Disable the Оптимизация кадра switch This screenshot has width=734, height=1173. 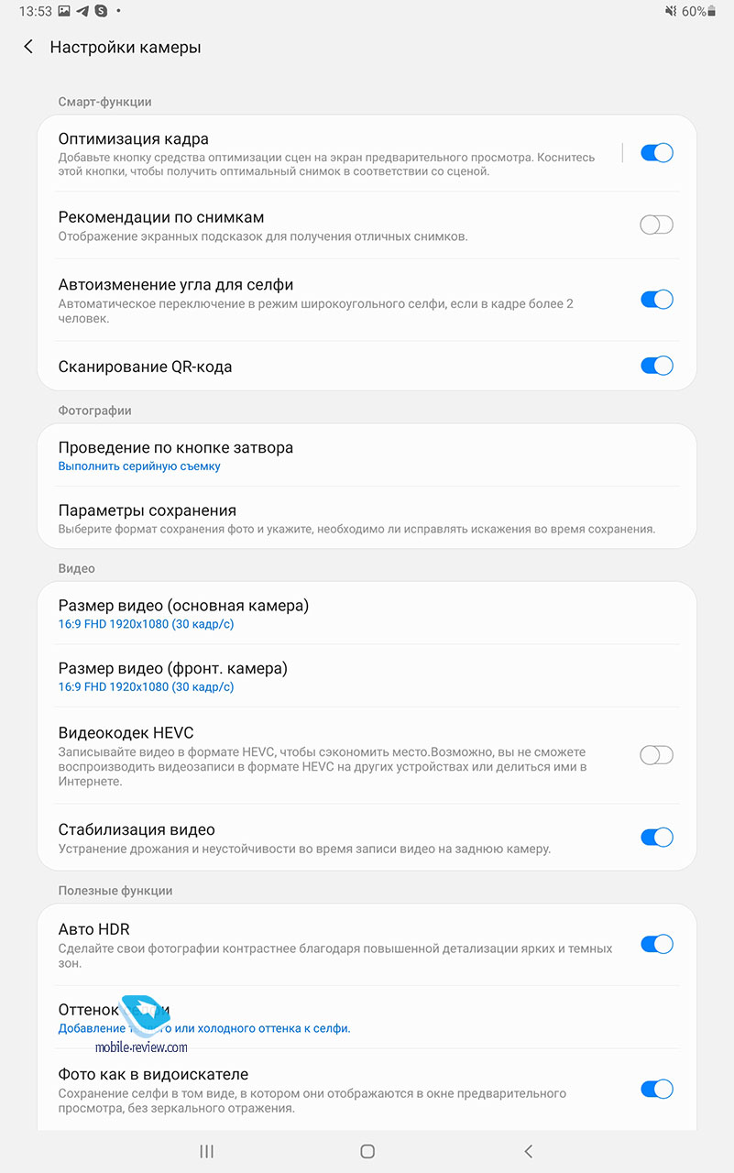[656, 153]
